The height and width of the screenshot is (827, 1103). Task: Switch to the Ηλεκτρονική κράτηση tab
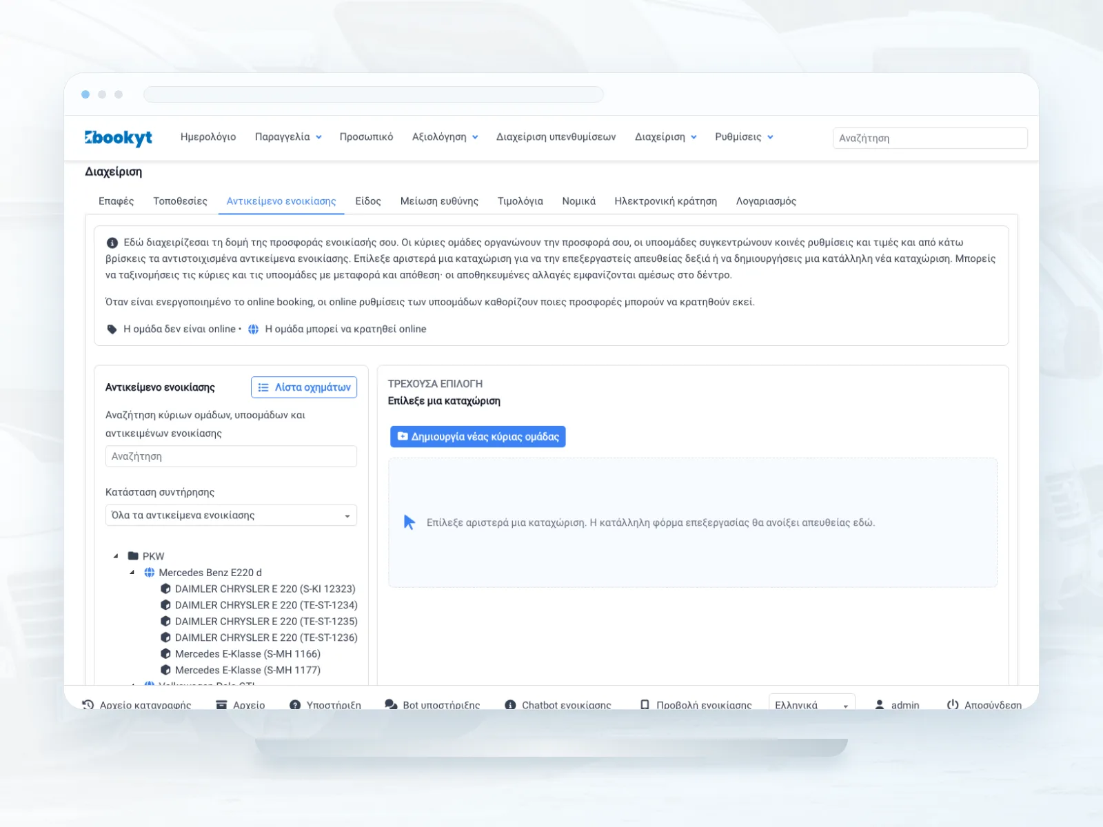tap(665, 201)
